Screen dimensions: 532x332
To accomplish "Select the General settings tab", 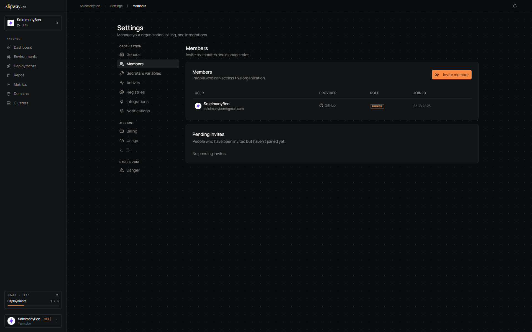I will coord(148,55).
